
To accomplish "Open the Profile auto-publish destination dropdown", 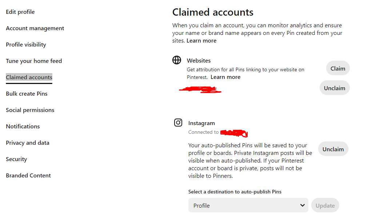I will [x=248, y=205].
